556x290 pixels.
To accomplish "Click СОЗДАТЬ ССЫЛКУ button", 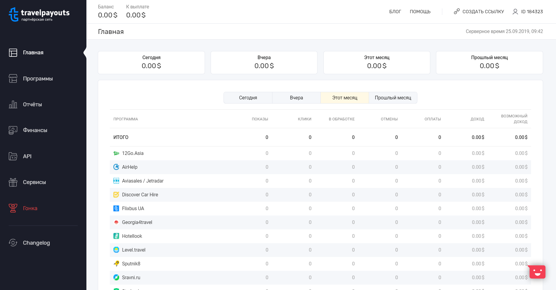I will coord(479,12).
